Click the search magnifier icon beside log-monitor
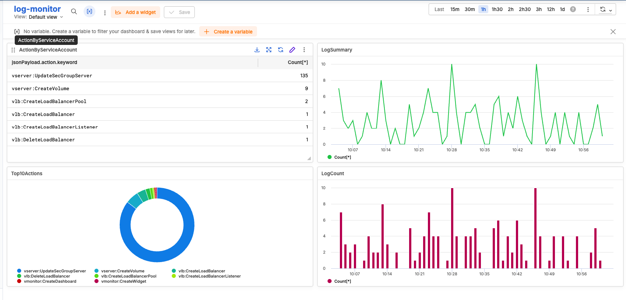The height and width of the screenshot is (300, 626). 74,12
